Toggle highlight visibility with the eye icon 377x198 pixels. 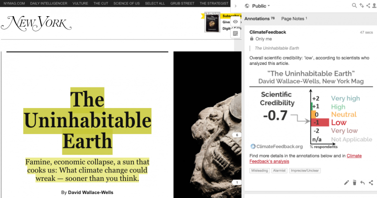point(236,22)
